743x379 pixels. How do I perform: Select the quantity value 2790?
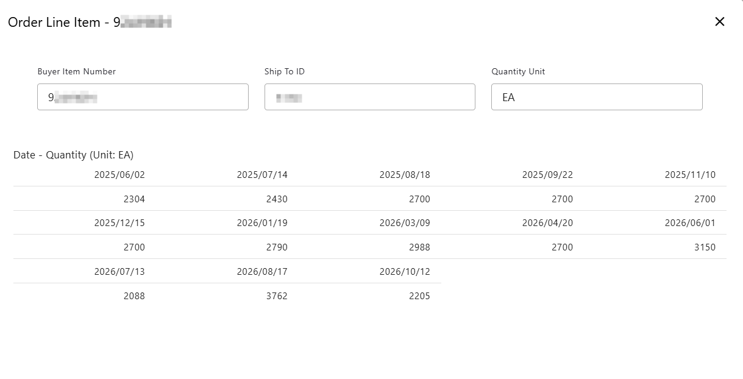(276, 247)
